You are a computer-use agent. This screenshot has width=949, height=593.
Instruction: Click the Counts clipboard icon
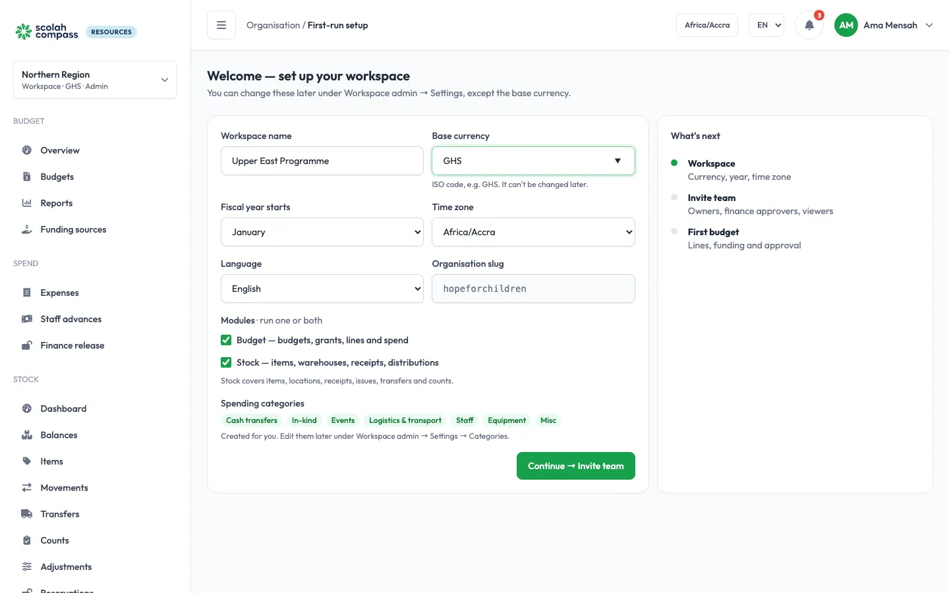pyautogui.click(x=27, y=540)
